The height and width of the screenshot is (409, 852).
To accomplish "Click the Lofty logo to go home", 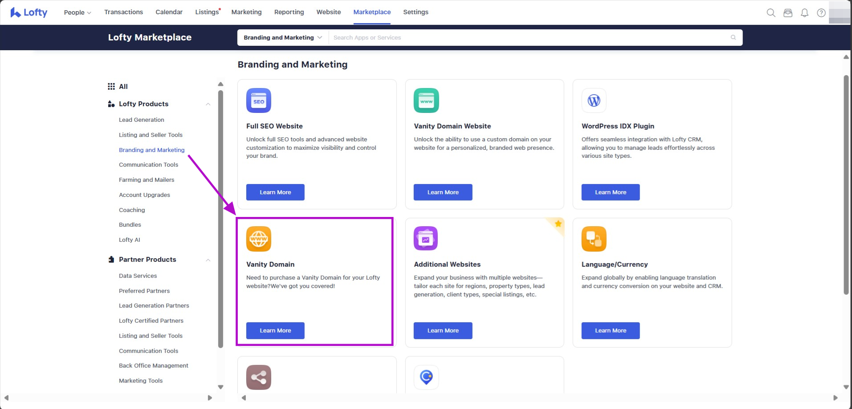I will pyautogui.click(x=29, y=12).
